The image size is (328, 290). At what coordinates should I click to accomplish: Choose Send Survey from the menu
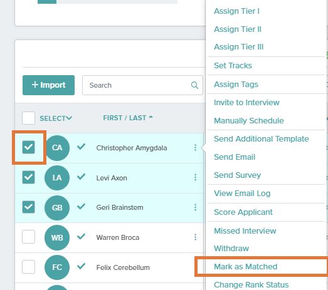point(238,175)
